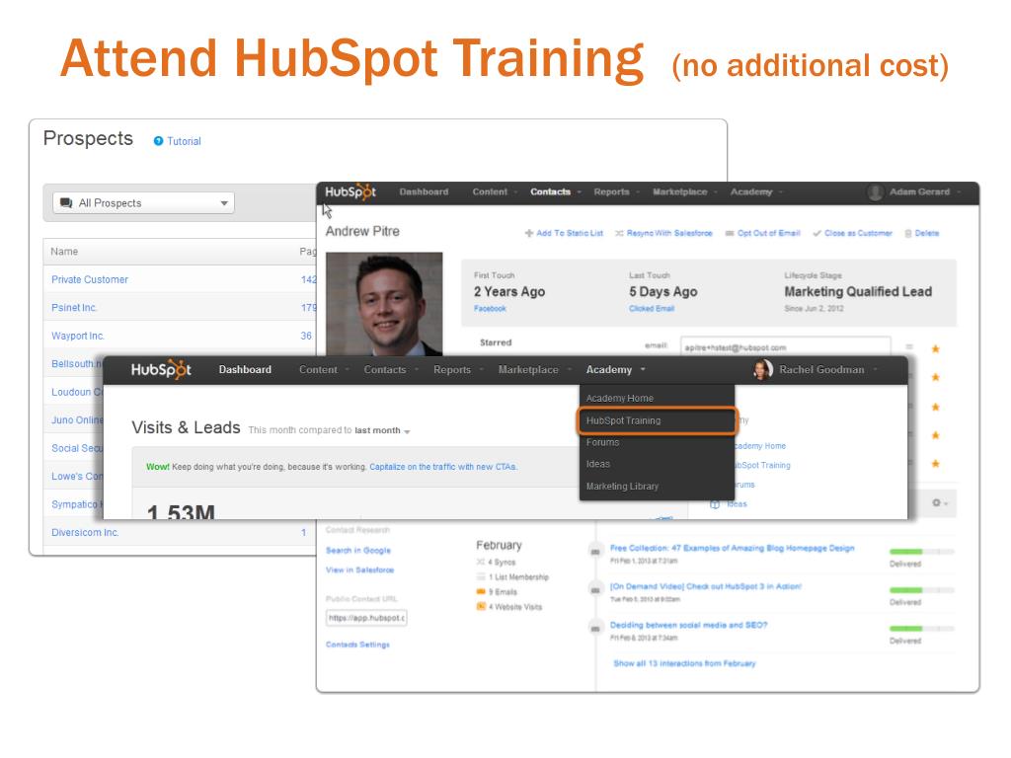Click the orange 9 Emails icon
The width and height of the screenshot is (1011, 758).
481,592
